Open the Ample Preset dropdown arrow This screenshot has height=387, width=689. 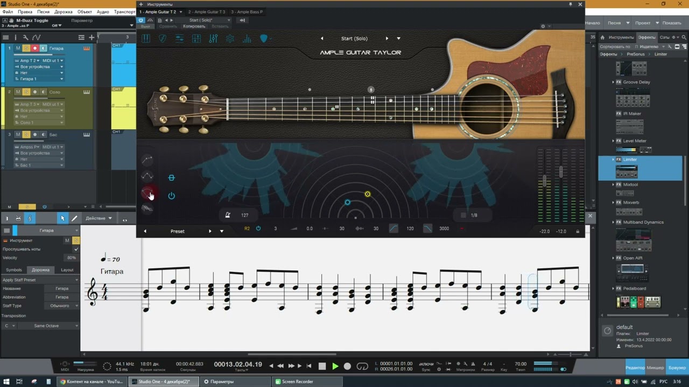221,231
